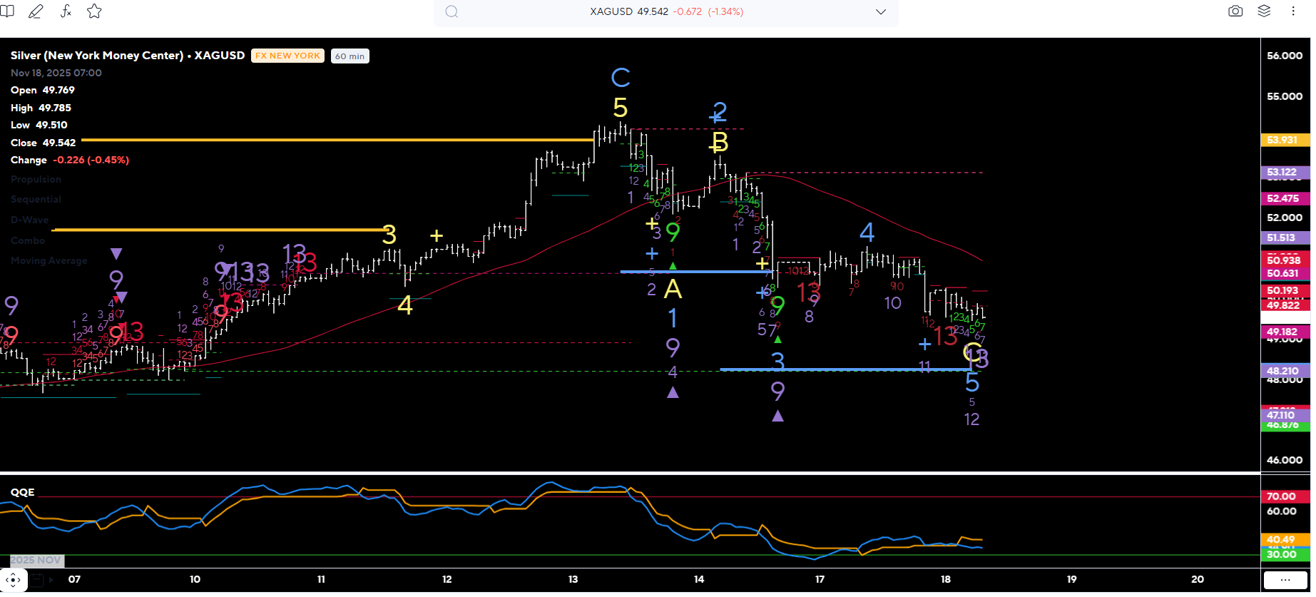Open the fx indicators menu
This screenshot has width=1316, height=597.
pos(66,11)
